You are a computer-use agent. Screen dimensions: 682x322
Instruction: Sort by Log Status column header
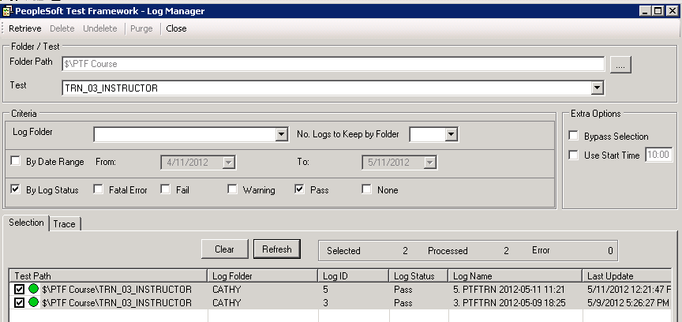tap(419, 276)
